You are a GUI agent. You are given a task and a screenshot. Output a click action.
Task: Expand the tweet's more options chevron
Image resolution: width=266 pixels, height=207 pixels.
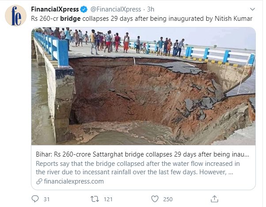[253, 9]
